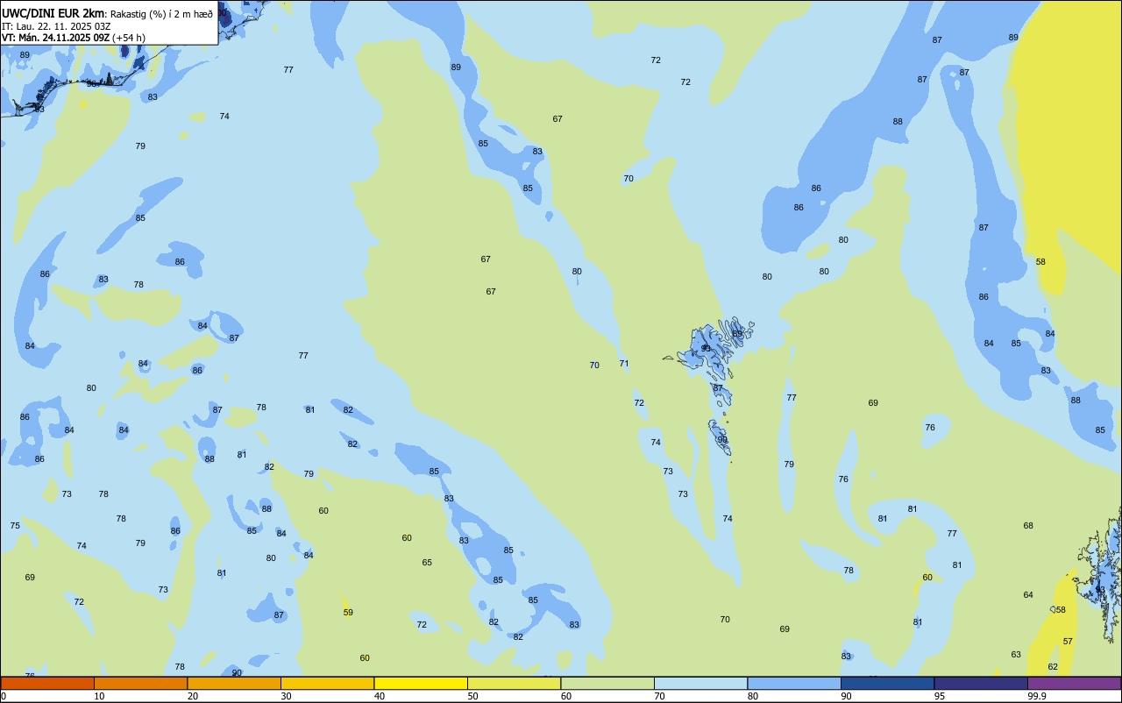Click the '50' legend tick label
The height and width of the screenshot is (703, 1122).
(473, 696)
